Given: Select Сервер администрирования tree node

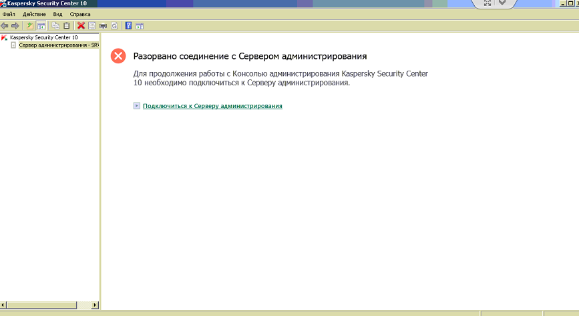Looking at the screenshot, I should click(58, 45).
